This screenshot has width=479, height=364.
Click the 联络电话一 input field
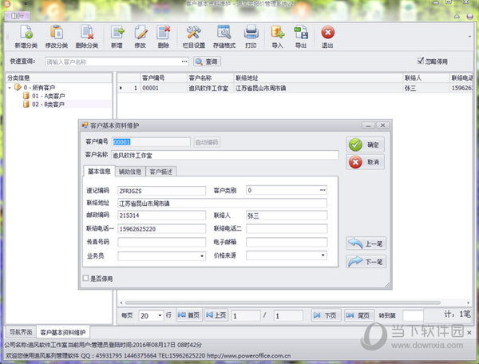tap(161, 229)
